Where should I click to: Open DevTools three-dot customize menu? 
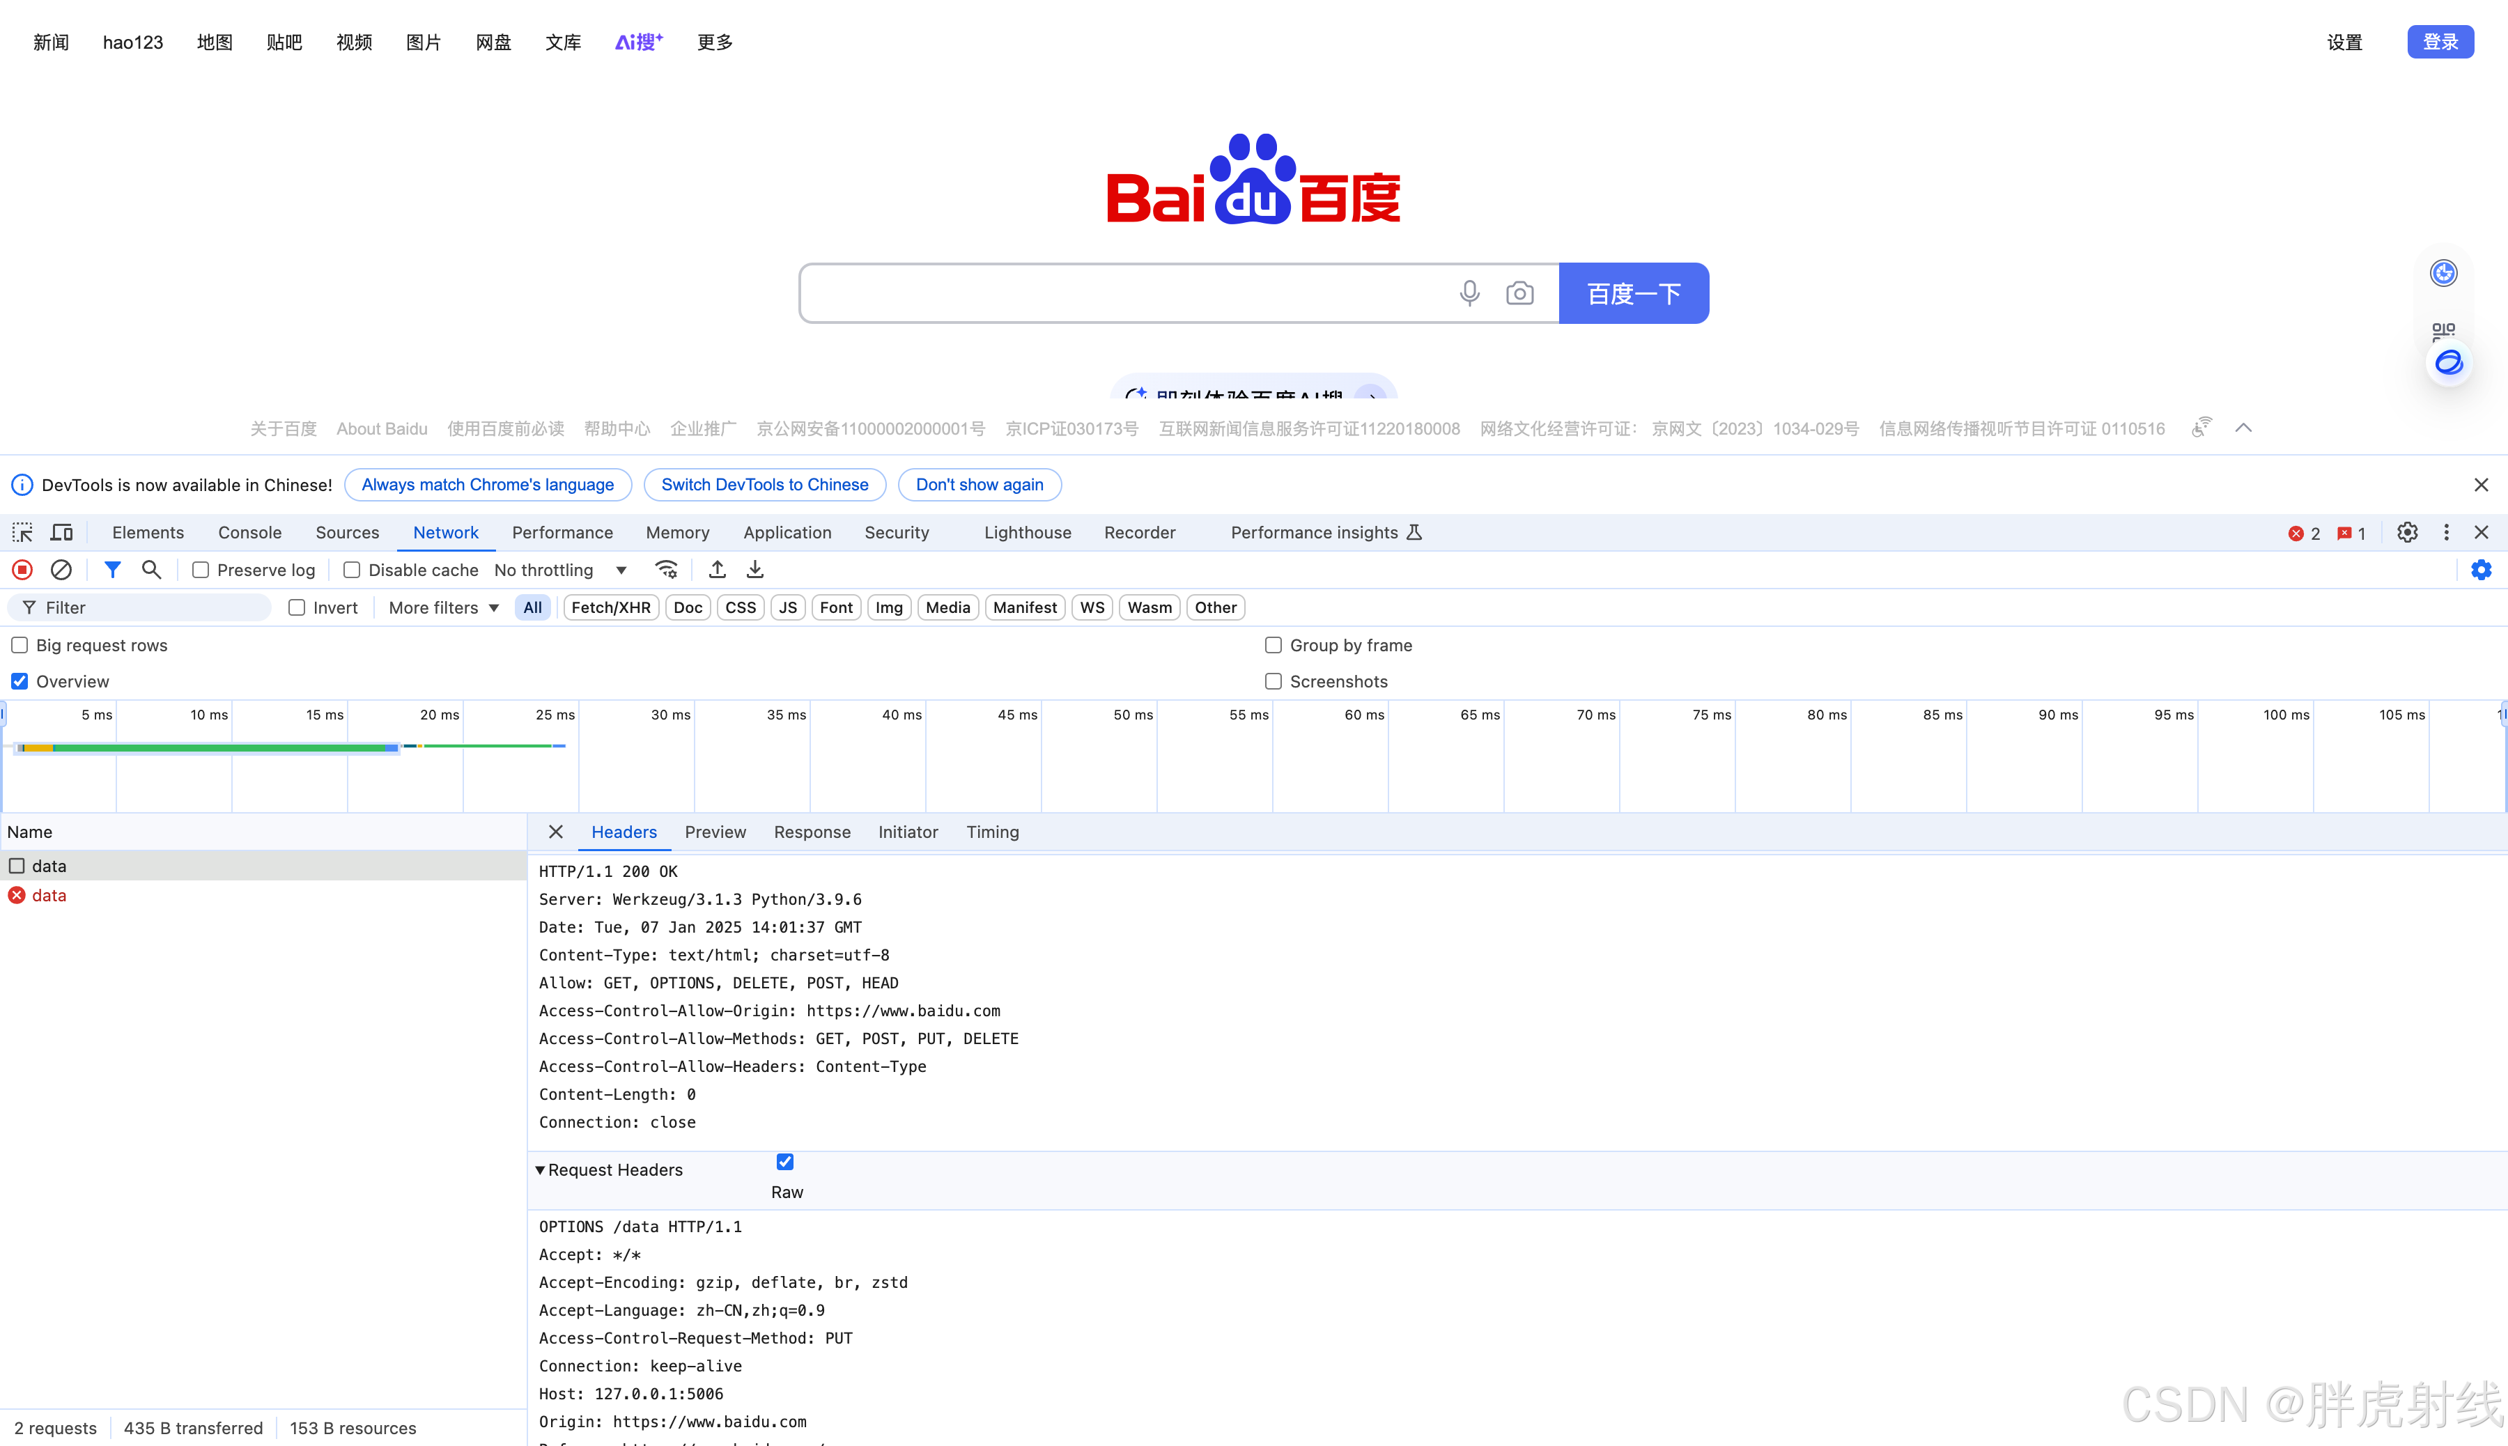2447,532
